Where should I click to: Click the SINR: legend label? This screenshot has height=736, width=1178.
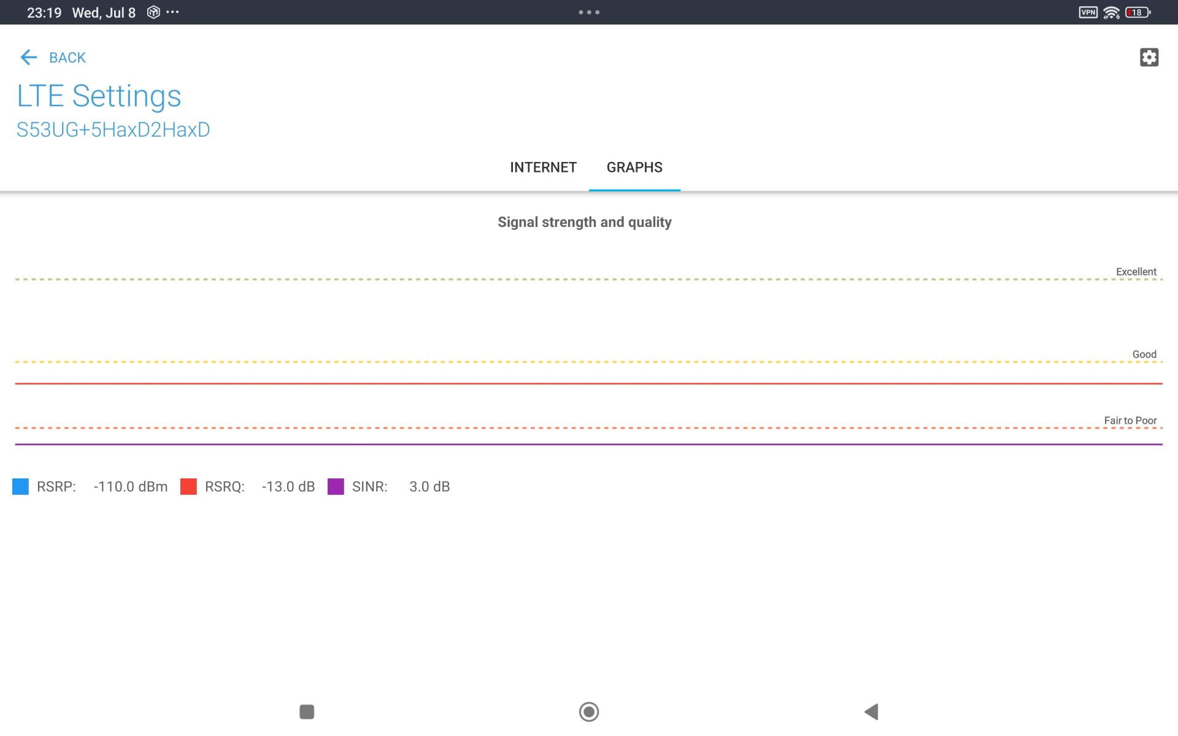[370, 486]
